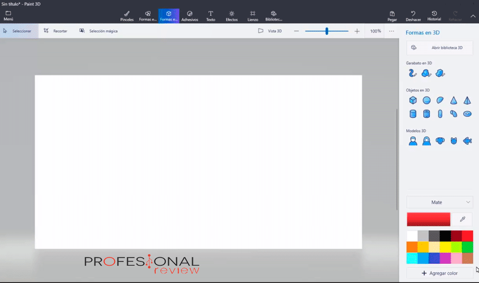
Task: Adjust the zoom slider handle
Action: (x=327, y=31)
